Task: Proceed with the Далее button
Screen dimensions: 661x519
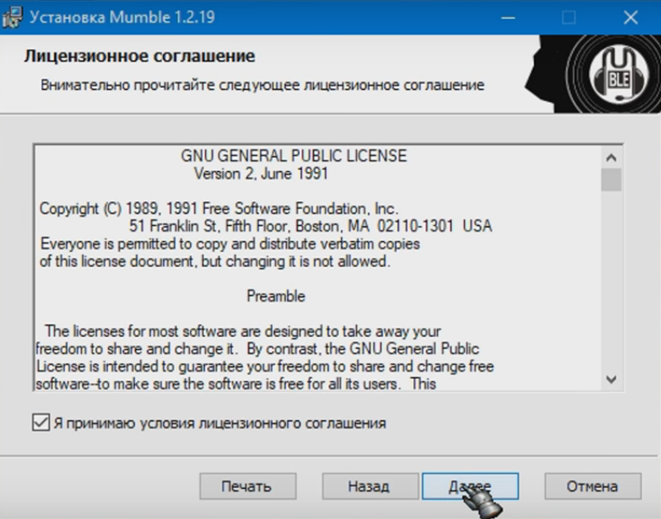Action: pyautogui.click(x=470, y=486)
